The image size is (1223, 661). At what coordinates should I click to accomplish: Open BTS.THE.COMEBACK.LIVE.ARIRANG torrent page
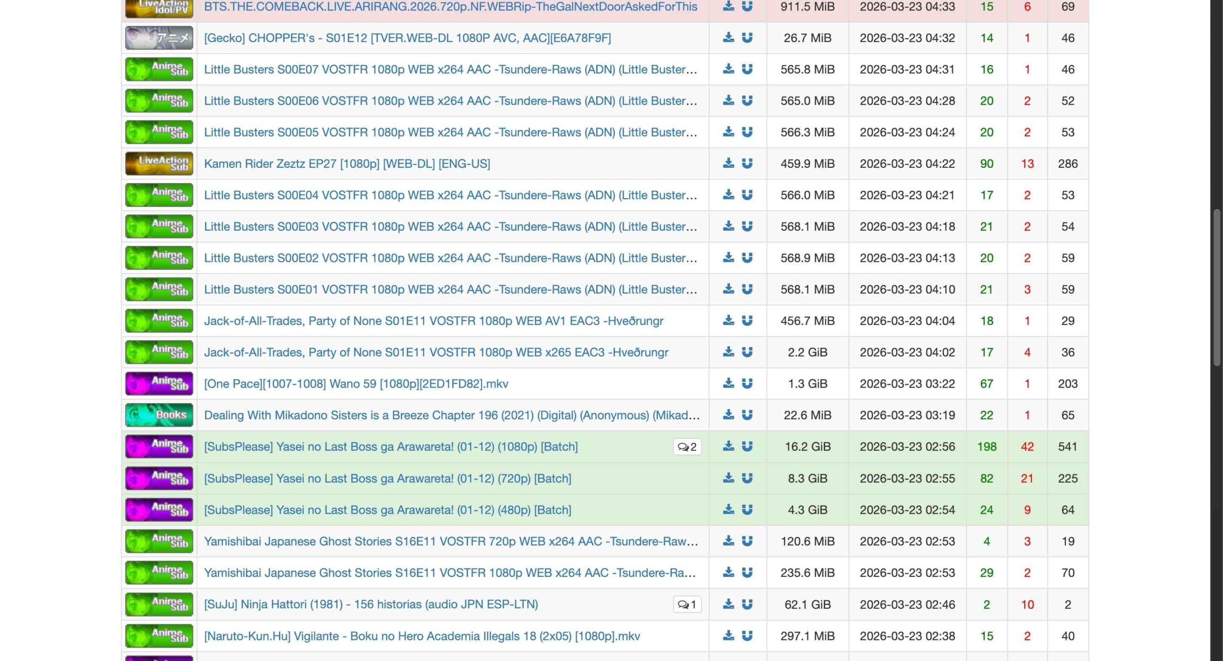tap(451, 7)
